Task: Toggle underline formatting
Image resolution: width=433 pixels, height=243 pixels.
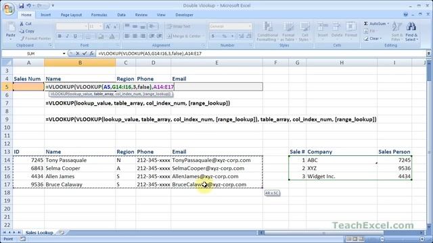Action: tap(75, 36)
